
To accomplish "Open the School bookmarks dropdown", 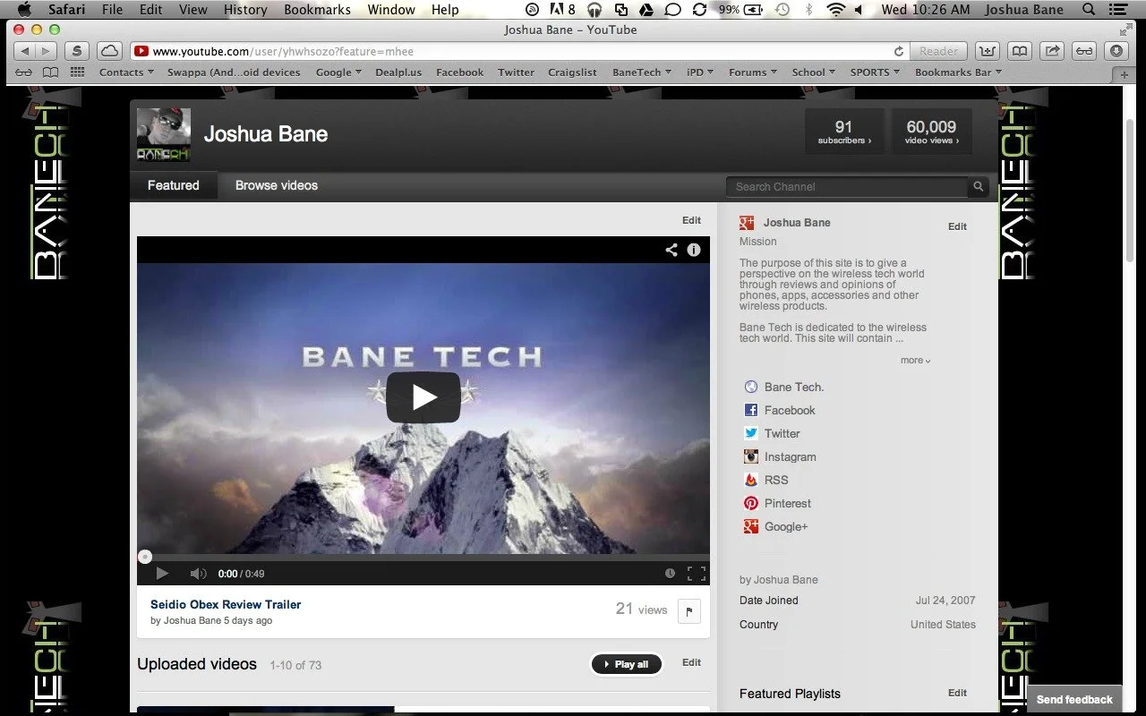I will coord(813,72).
